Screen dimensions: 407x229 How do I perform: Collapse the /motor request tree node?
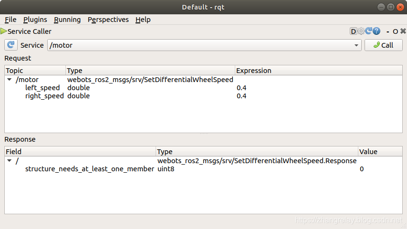click(x=10, y=80)
